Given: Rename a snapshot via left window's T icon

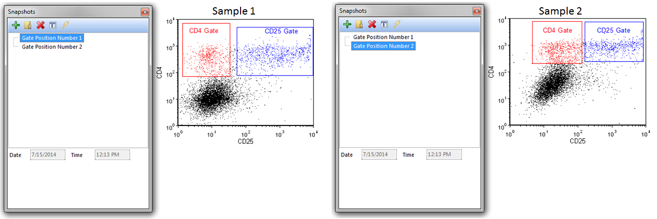Looking at the screenshot, I should (52, 25).
